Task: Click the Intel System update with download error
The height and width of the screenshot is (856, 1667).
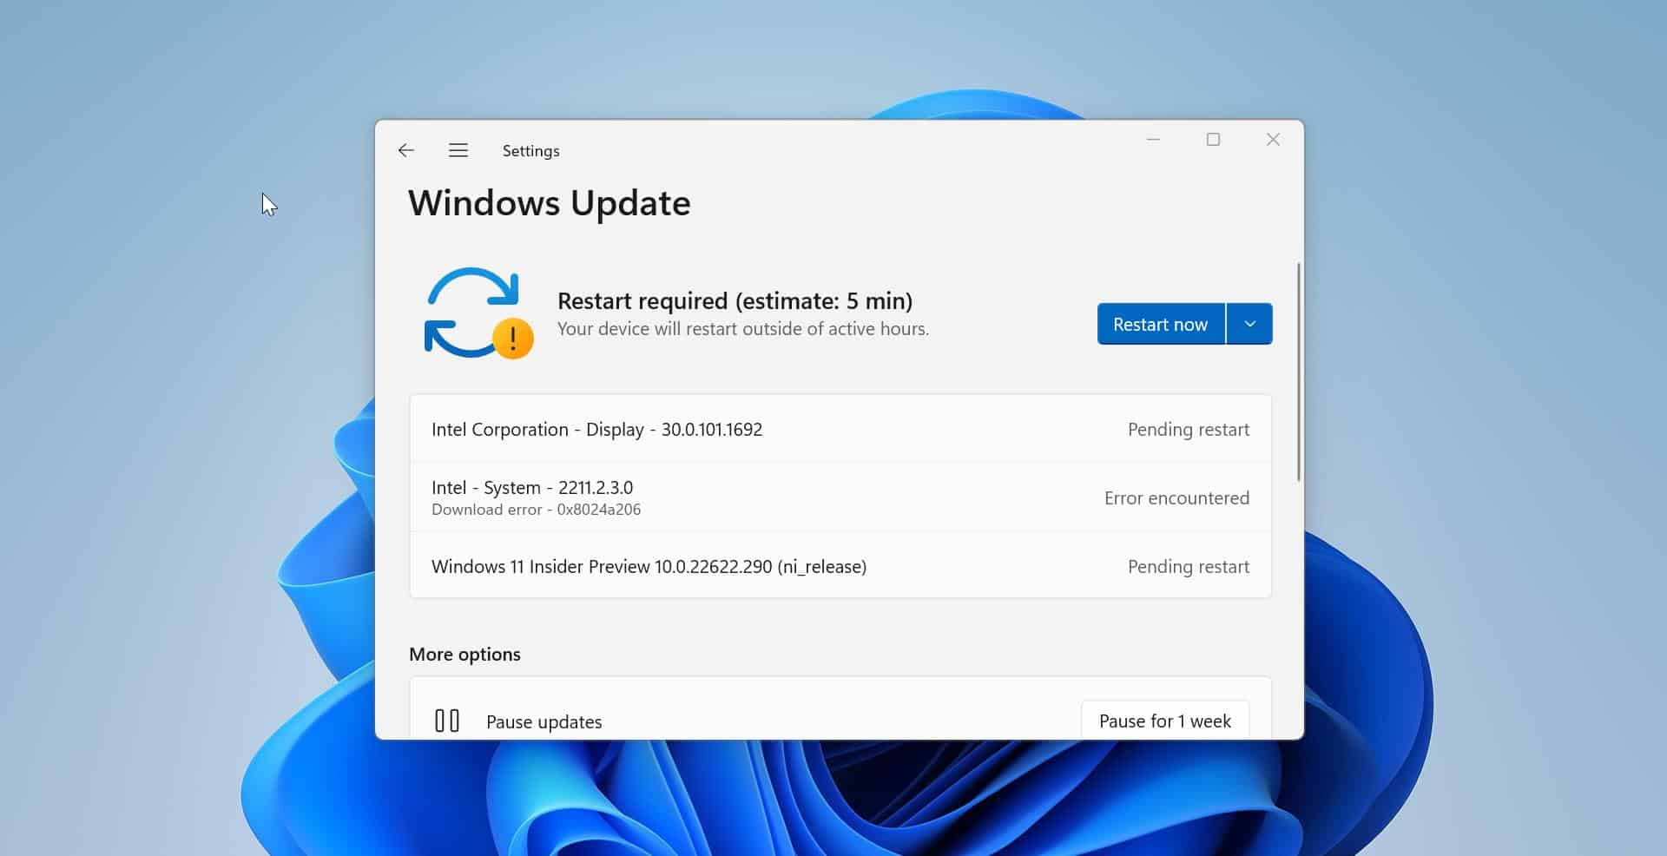Action: pos(533,497)
